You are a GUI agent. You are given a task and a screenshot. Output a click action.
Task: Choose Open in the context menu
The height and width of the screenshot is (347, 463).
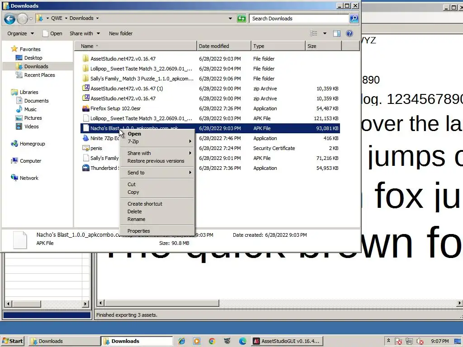(x=157, y=134)
